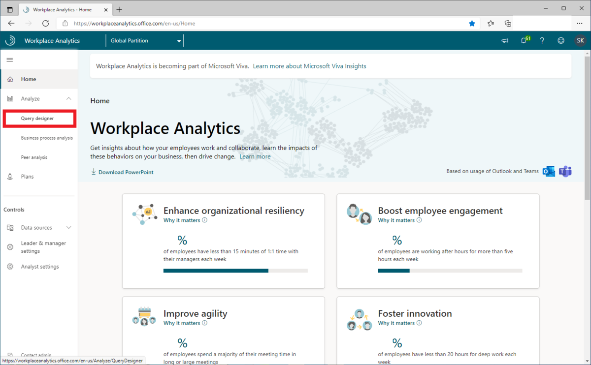Click Why it matters under Foster innovation
Viewport: 591px width, 365px height.
click(x=396, y=323)
